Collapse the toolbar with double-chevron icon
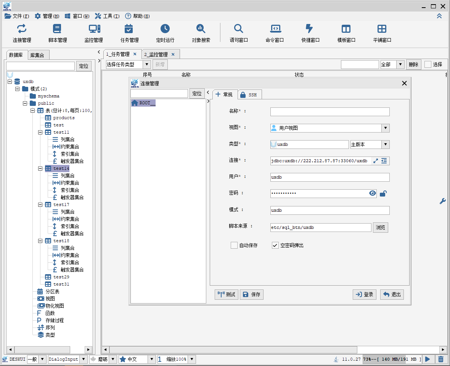 tap(439, 16)
